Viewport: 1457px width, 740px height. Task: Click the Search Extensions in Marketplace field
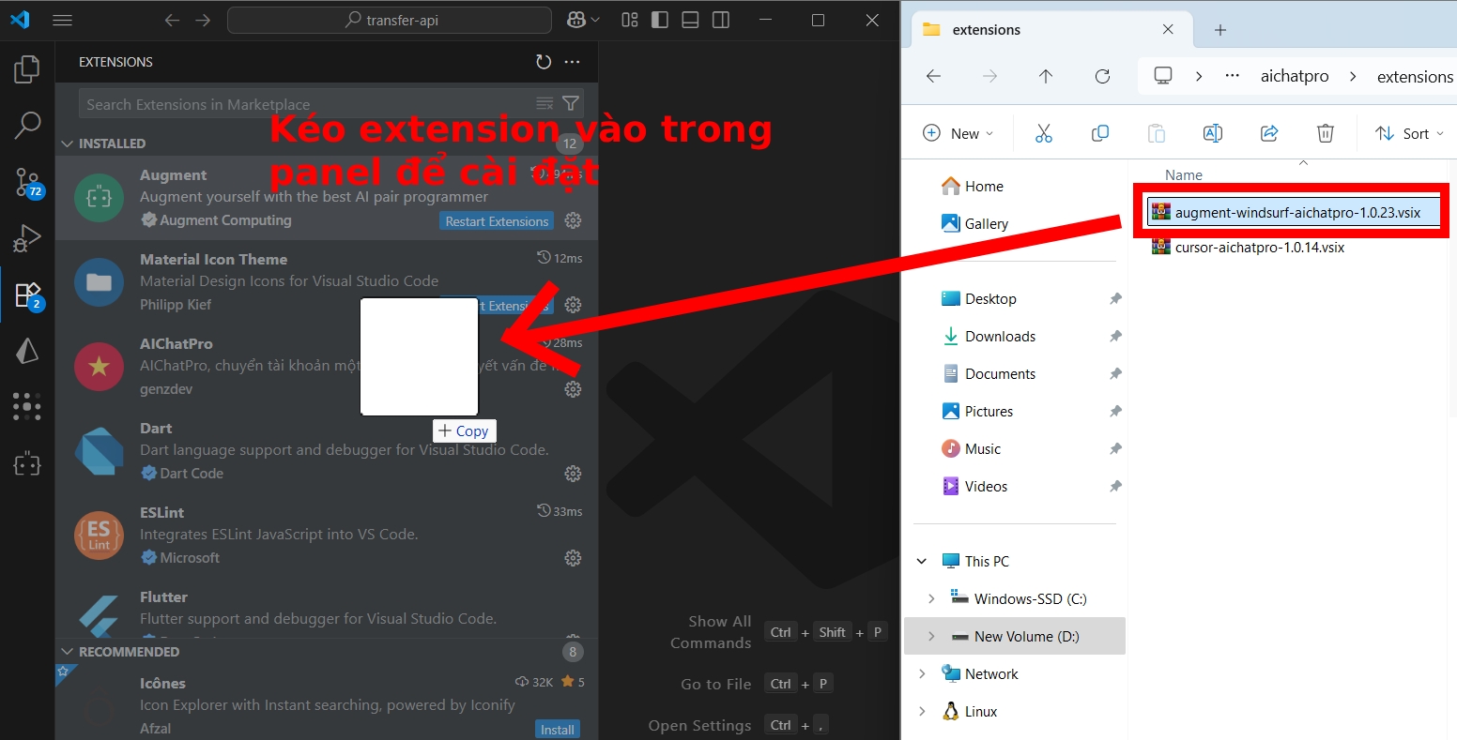tap(305, 104)
